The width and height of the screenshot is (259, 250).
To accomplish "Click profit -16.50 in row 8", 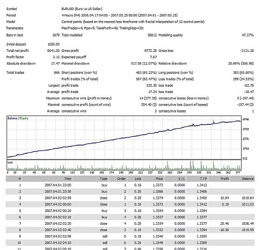I will [x=224, y=230].
